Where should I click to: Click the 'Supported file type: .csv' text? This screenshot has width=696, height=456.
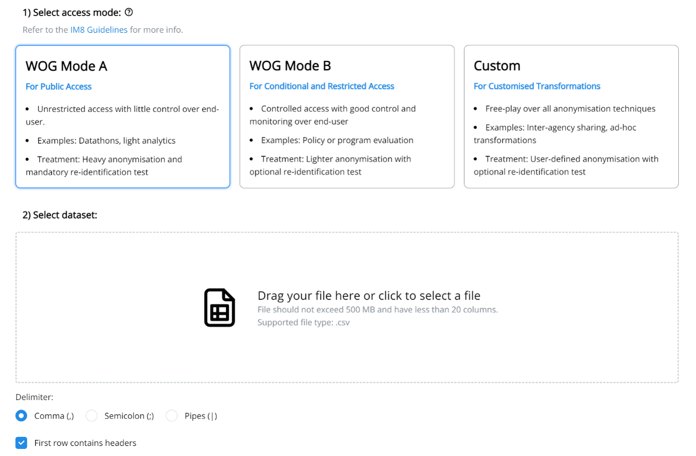303,322
